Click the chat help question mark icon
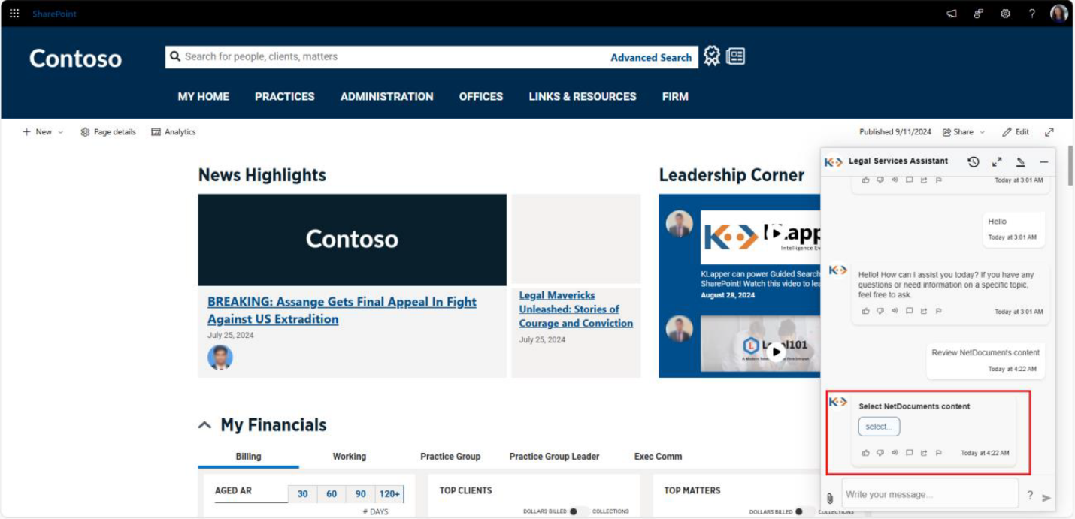Screen dimensions: 1075x519 tap(1030, 496)
